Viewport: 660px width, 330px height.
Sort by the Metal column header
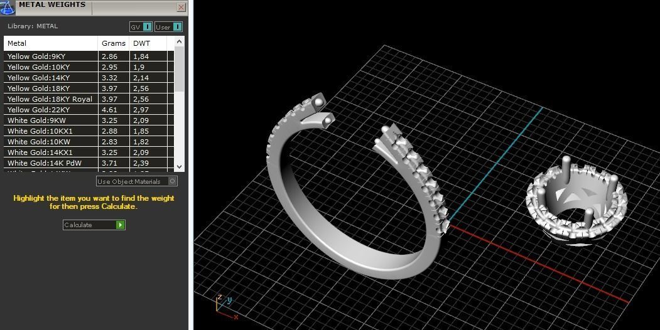[50, 43]
